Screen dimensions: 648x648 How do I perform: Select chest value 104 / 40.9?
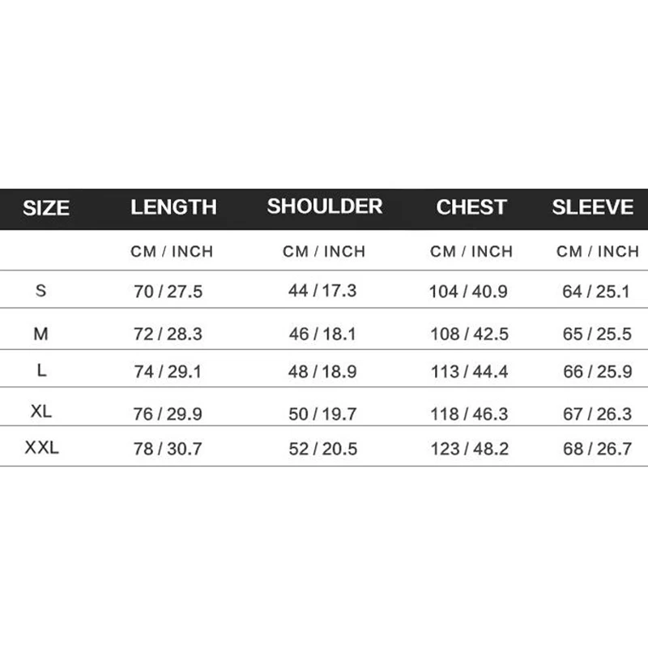(x=468, y=292)
